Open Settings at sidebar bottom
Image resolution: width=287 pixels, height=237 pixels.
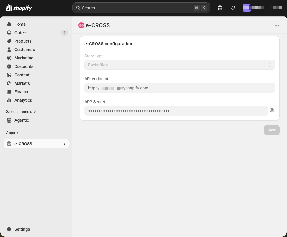(x=36, y=229)
